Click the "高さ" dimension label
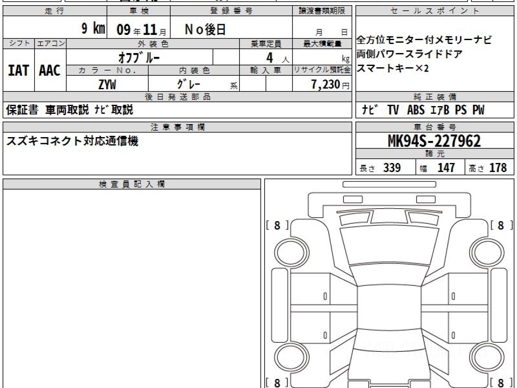This screenshot has width=517, height=388. click(x=477, y=169)
